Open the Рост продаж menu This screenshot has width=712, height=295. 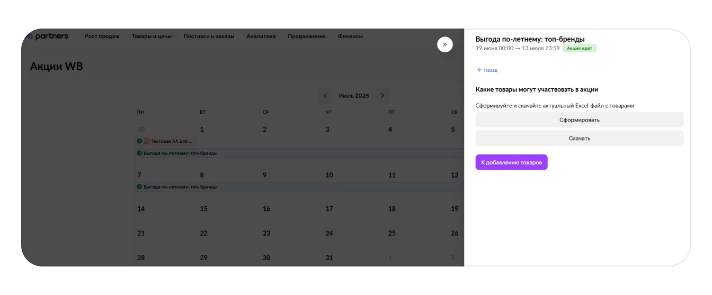102,36
